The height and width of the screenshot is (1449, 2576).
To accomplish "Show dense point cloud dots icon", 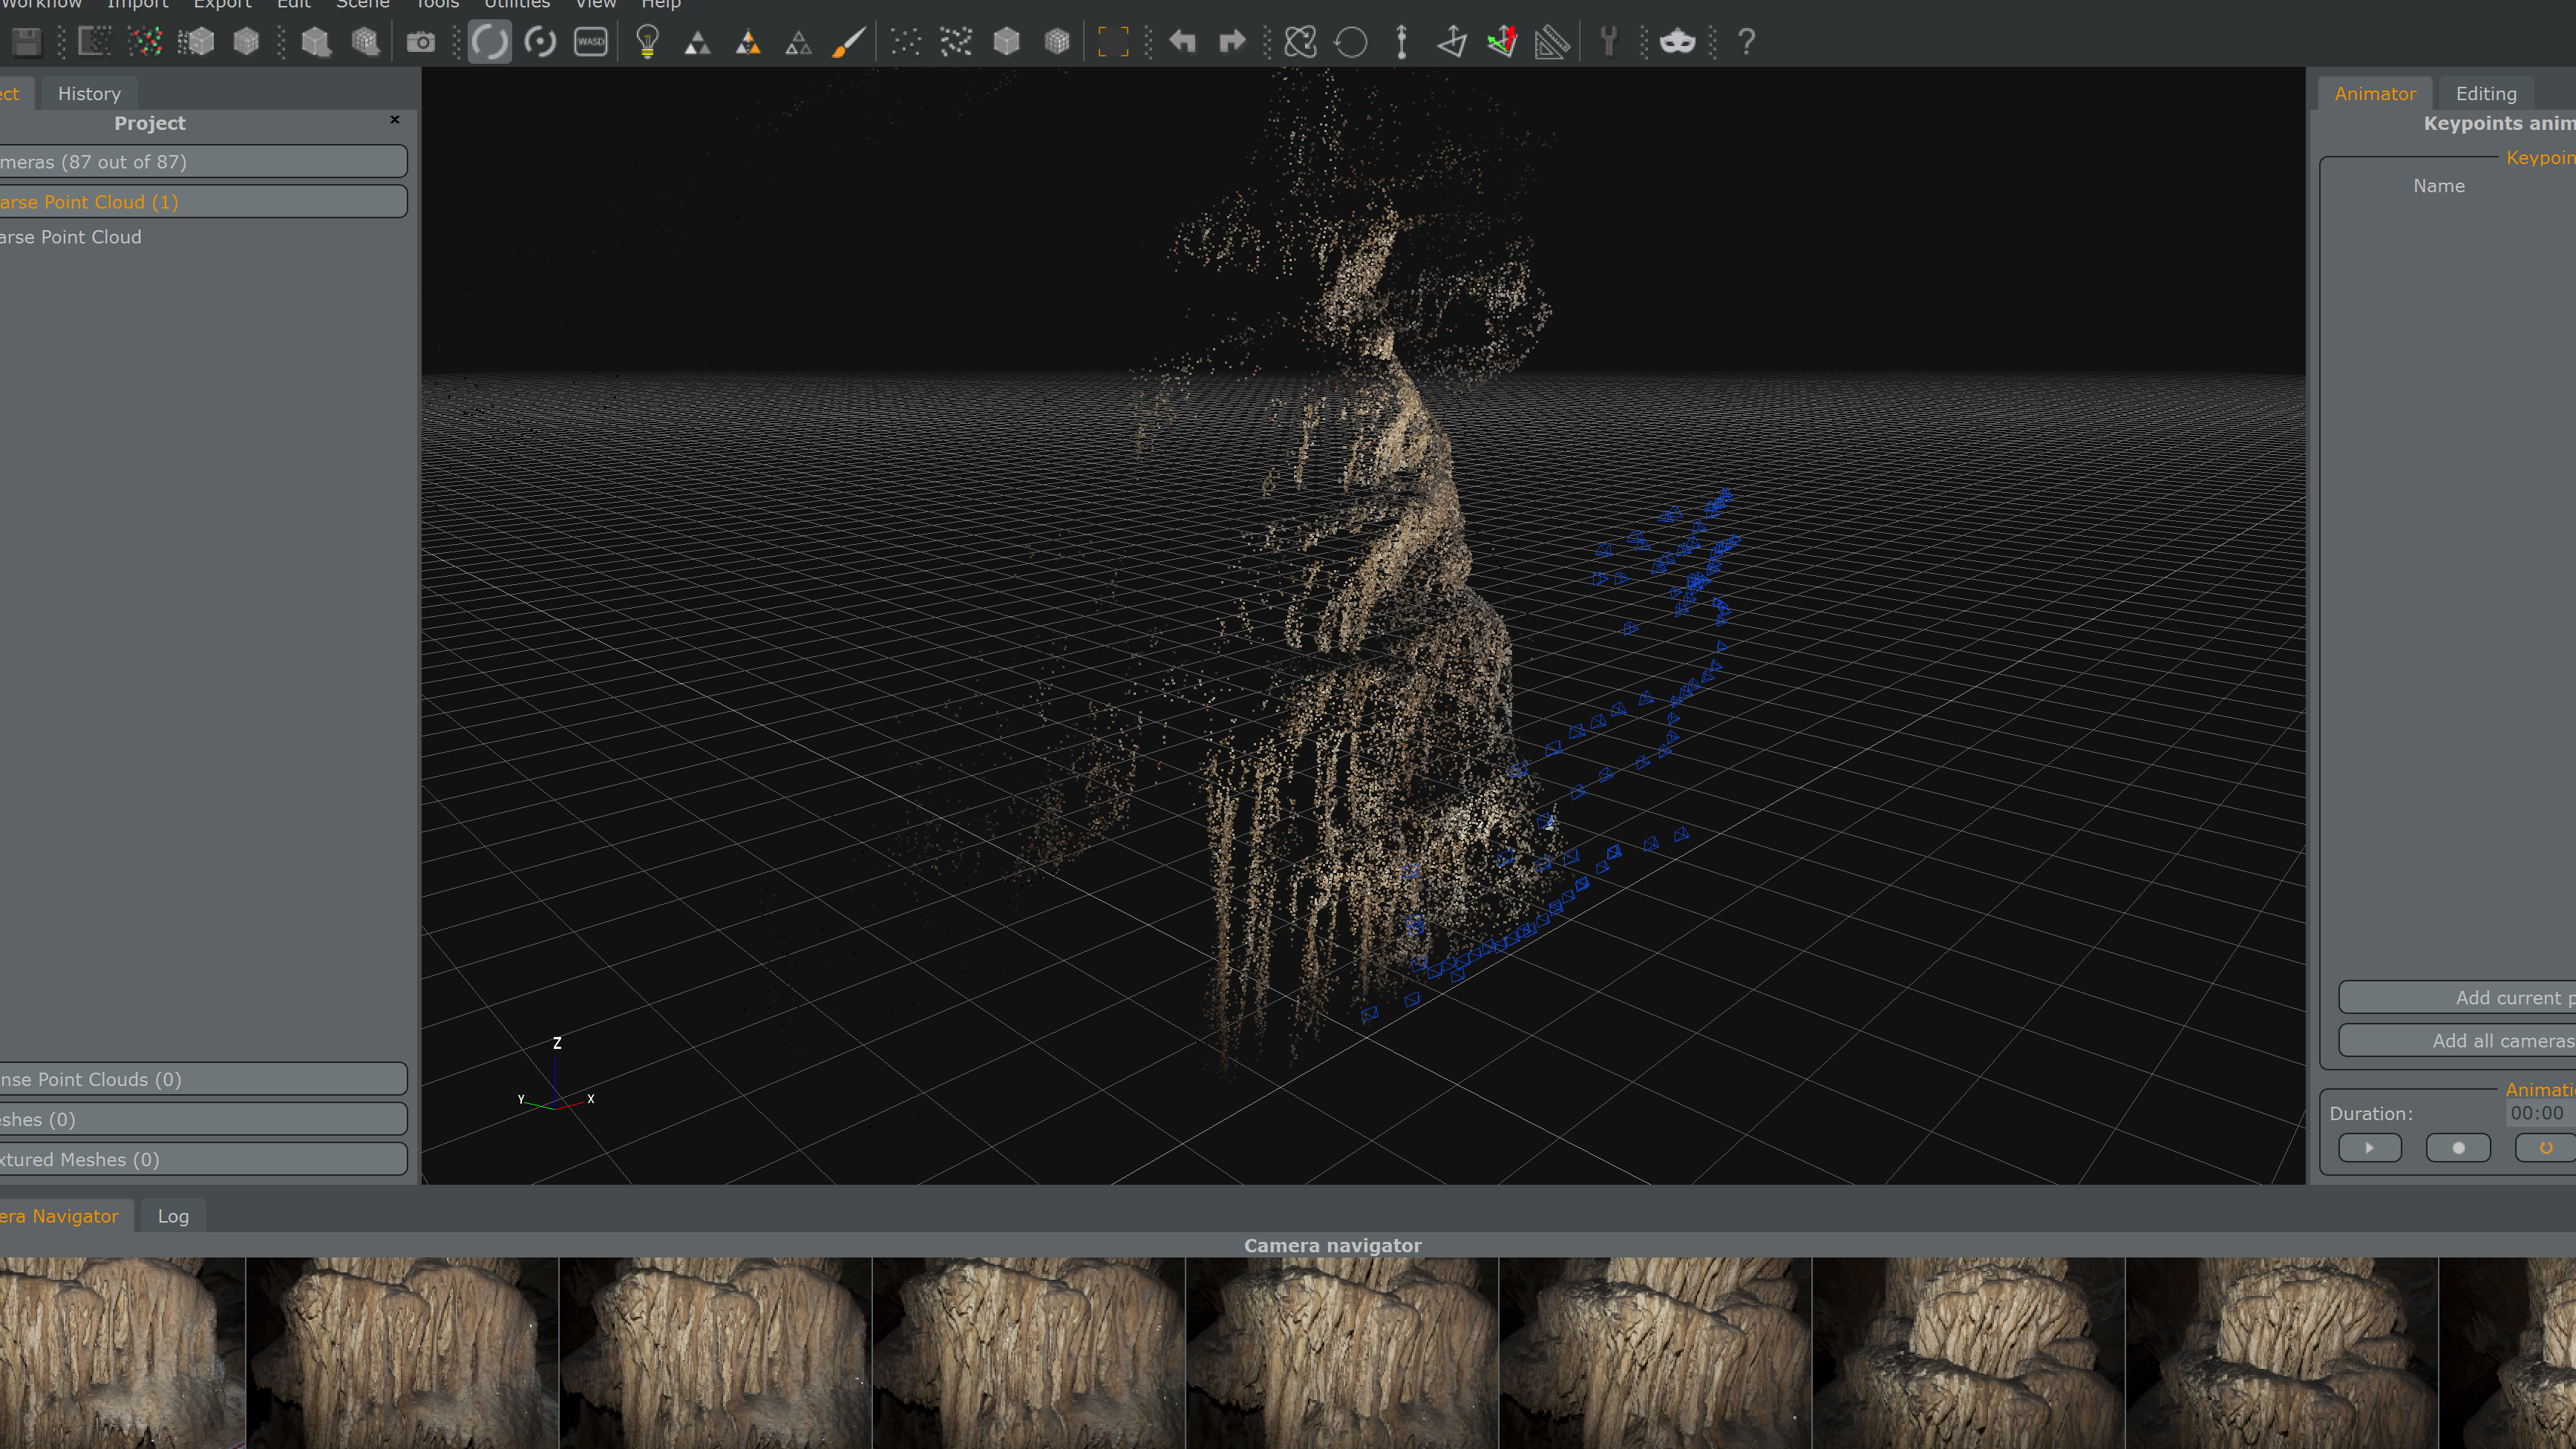I will tap(956, 42).
